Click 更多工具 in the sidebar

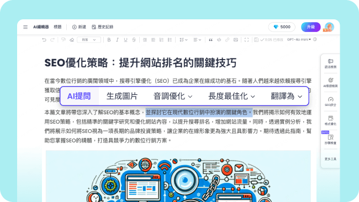point(330,159)
